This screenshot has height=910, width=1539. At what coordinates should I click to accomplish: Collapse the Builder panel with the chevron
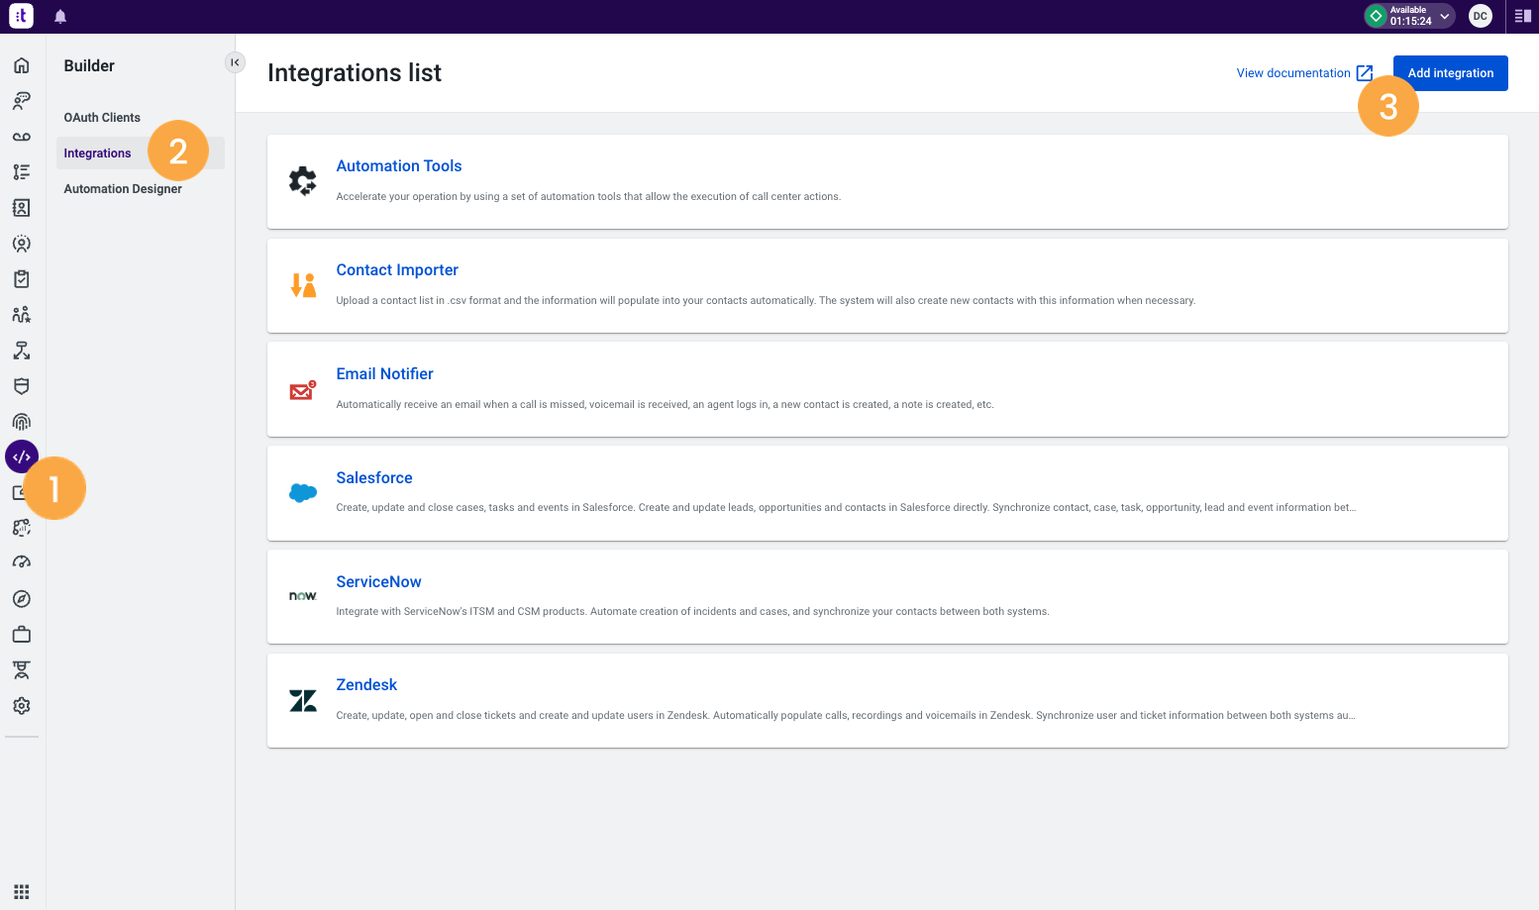coord(235,61)
